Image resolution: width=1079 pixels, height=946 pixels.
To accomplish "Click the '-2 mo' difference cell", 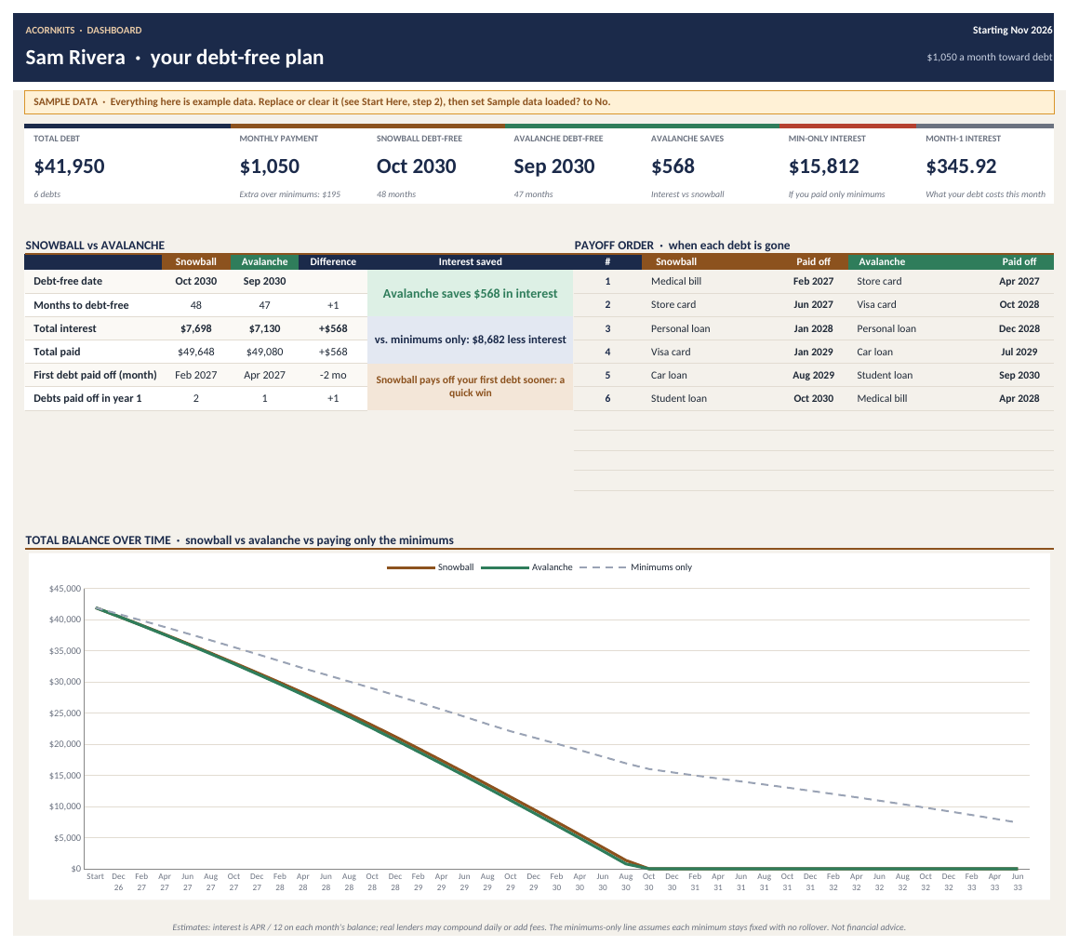I will coord(333,375).
